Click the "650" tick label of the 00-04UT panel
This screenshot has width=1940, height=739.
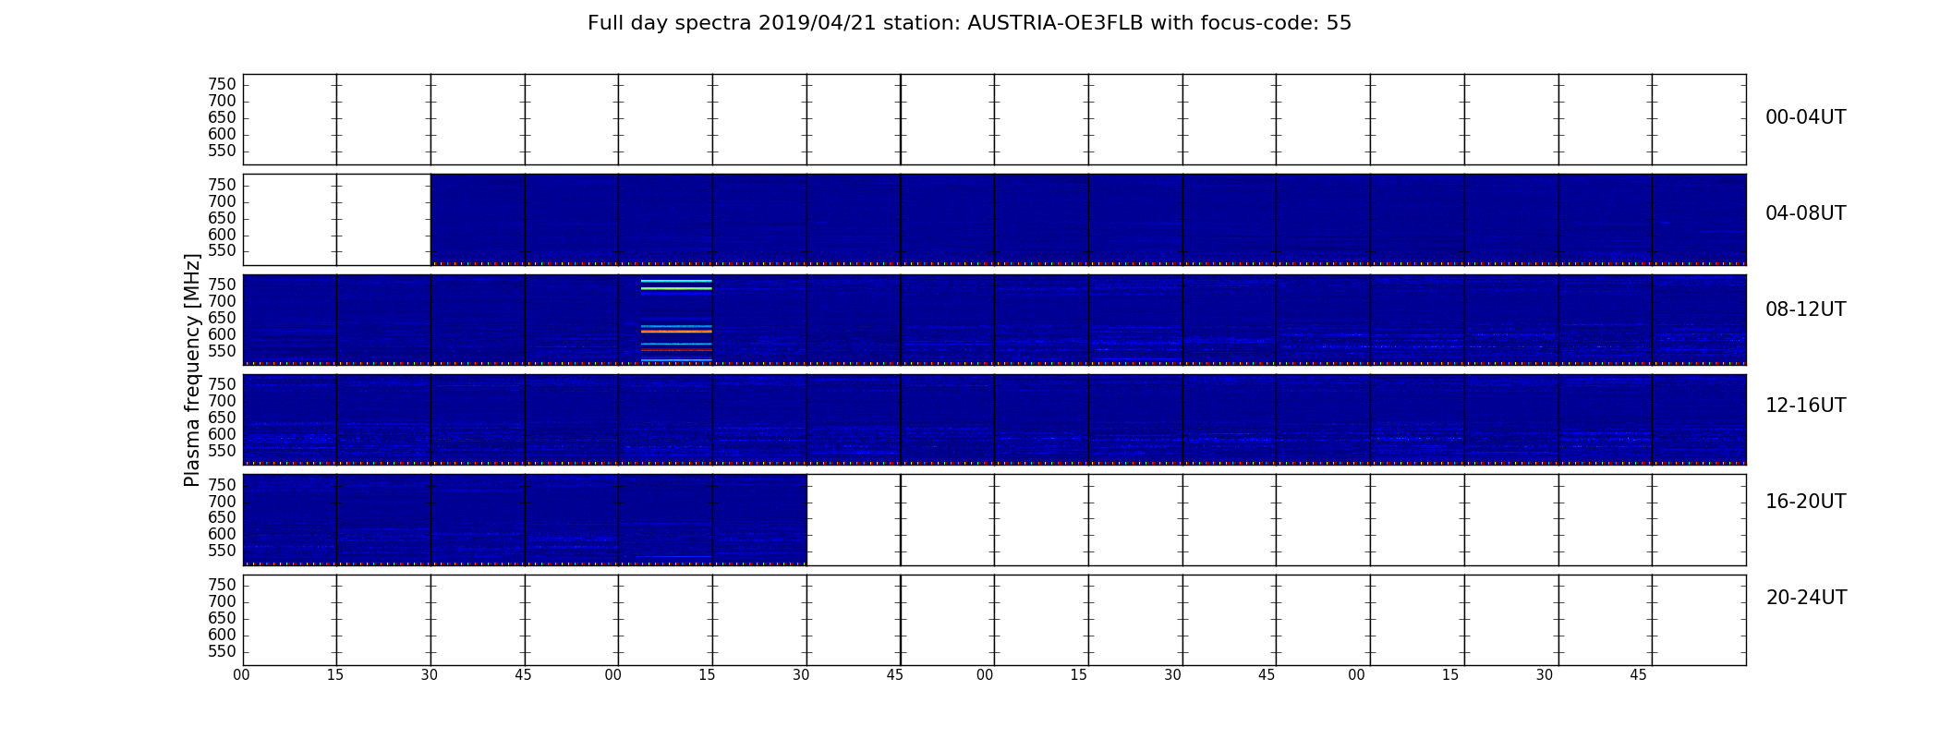(222, 117)
